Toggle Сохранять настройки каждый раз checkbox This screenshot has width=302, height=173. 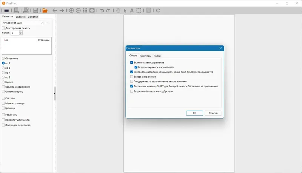point(131,72)
